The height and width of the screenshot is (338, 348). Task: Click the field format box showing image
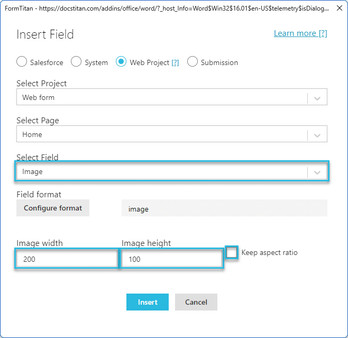224,208
